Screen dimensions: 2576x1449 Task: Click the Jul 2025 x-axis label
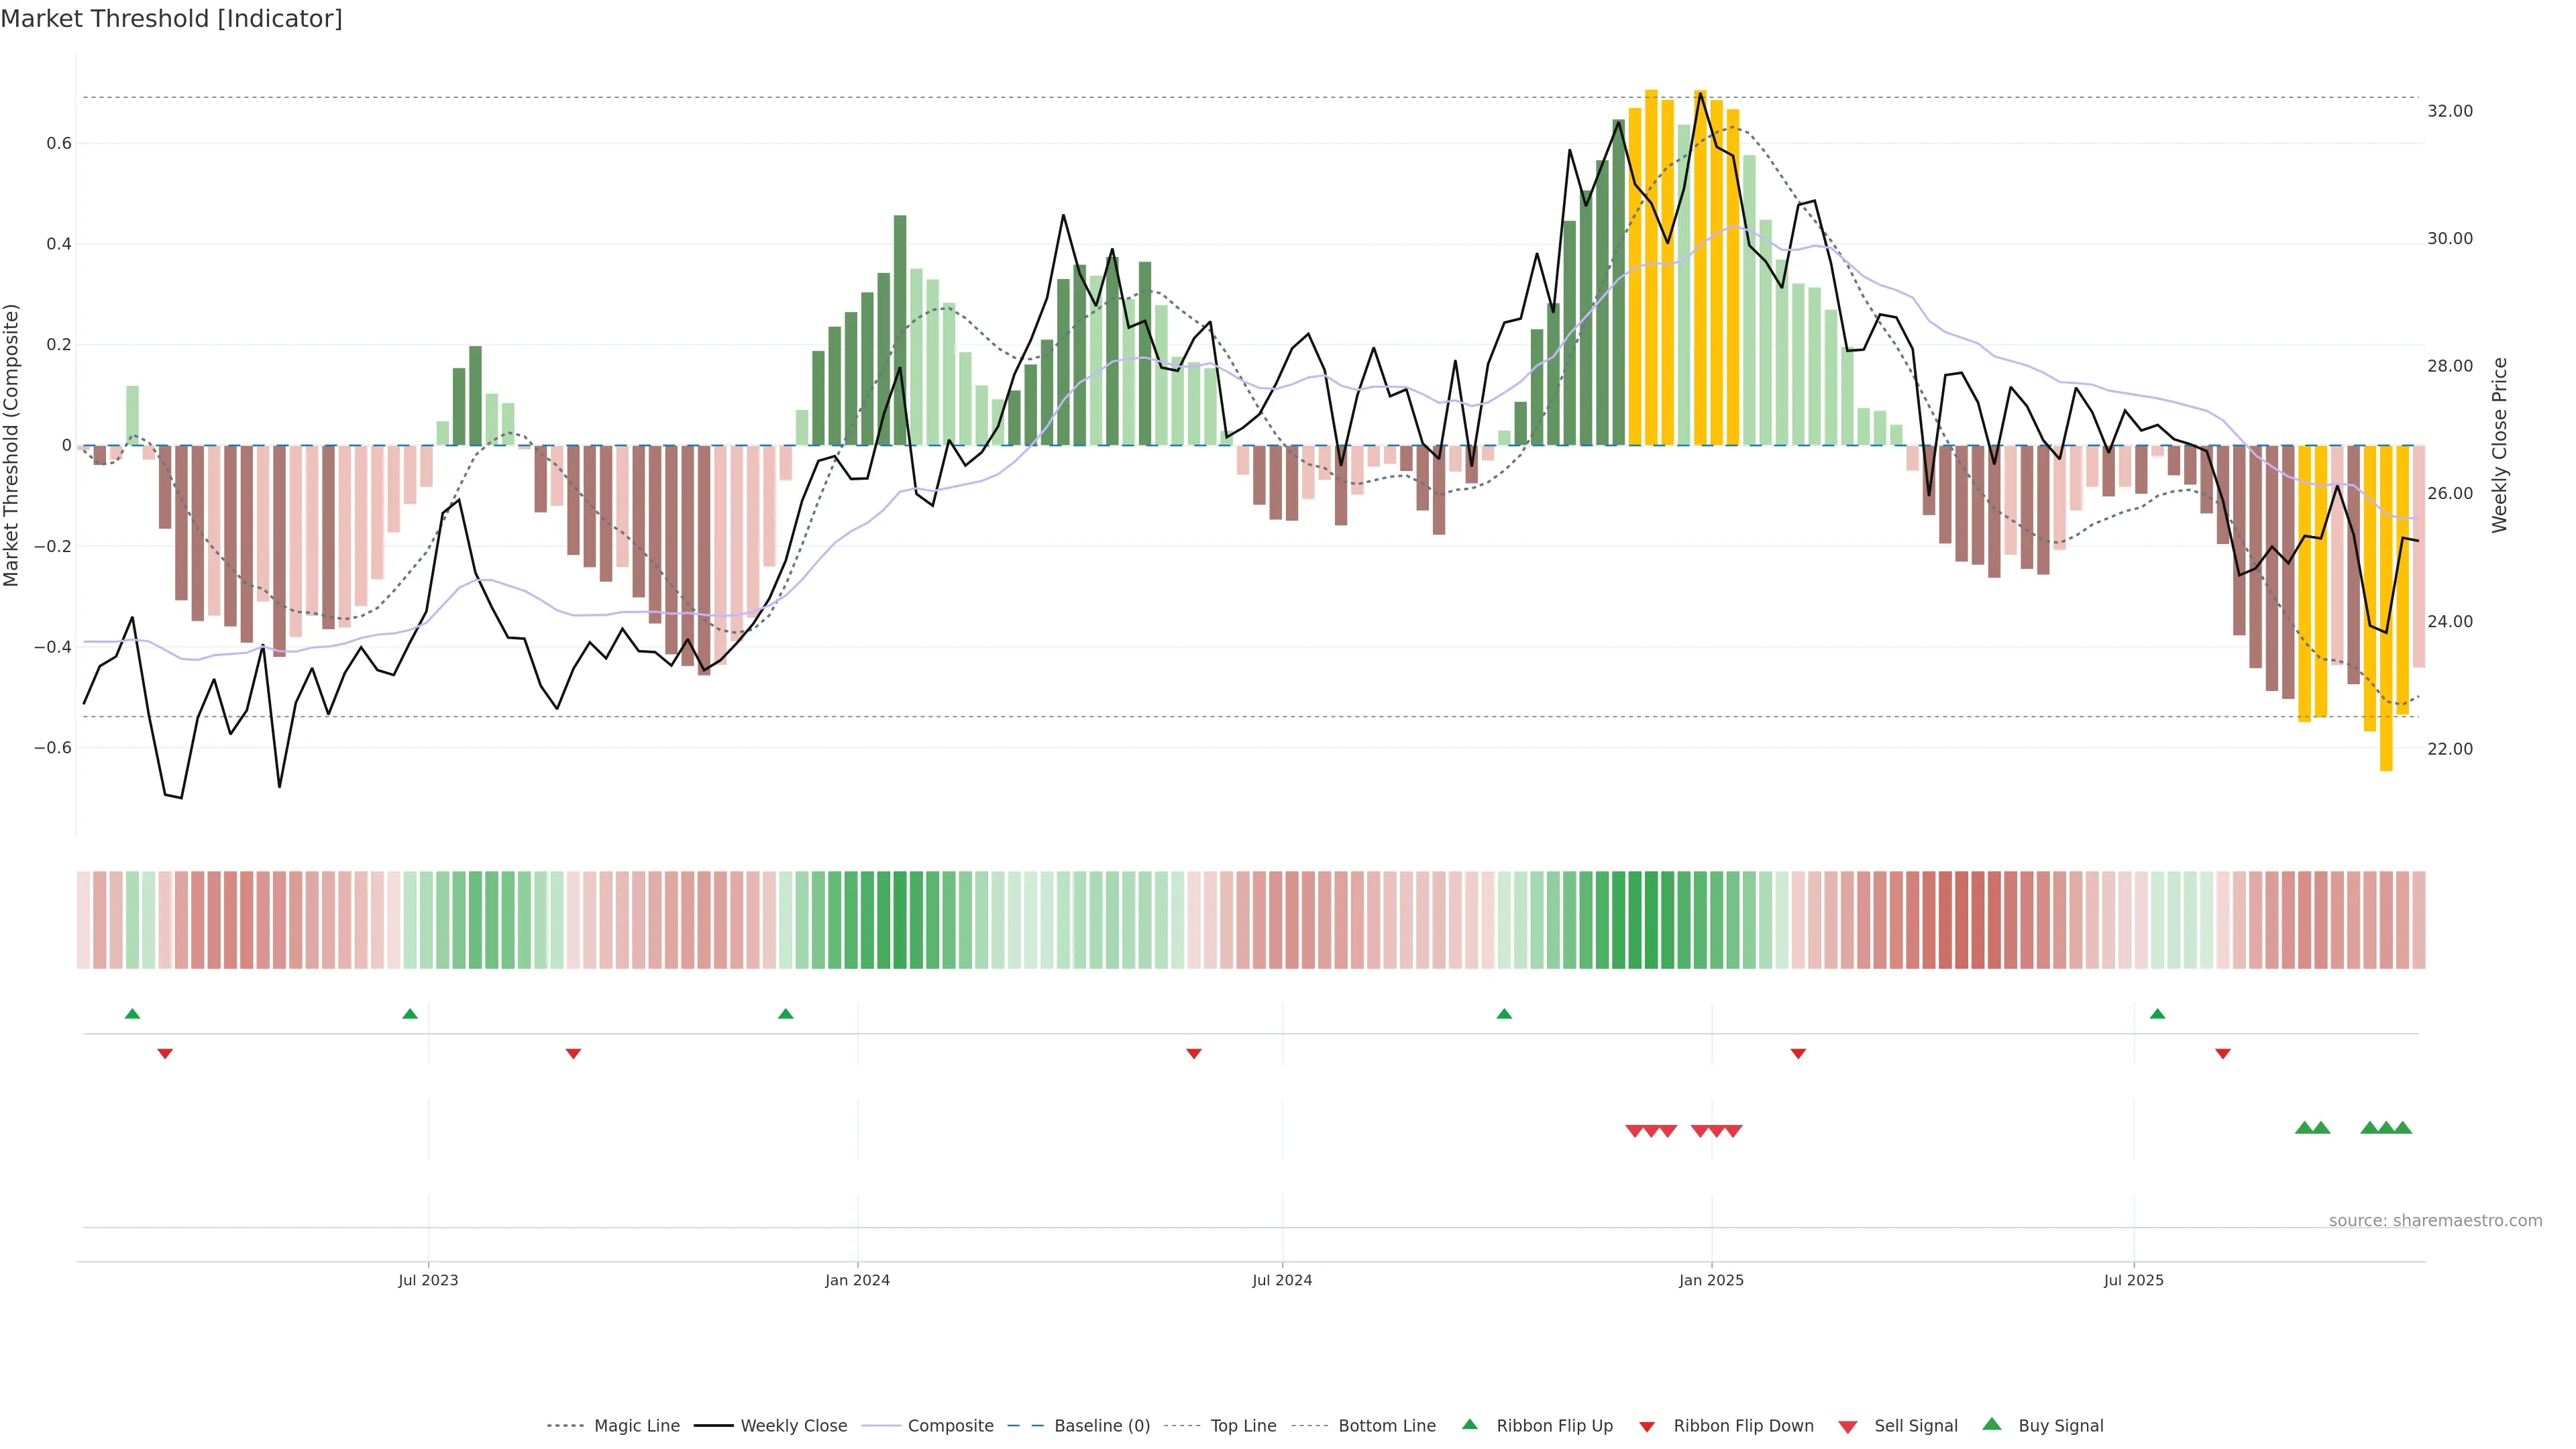coord(2133,1280)
